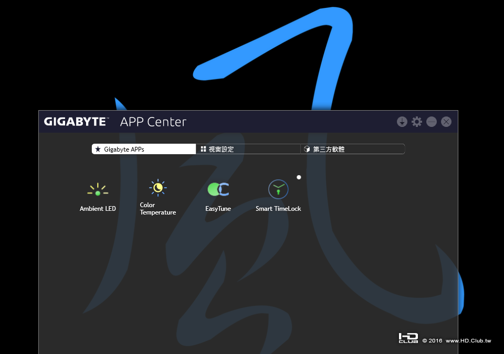Close the APP Center window
The width and height of the screenshot is (504, 354).
(x=446, y=122)
